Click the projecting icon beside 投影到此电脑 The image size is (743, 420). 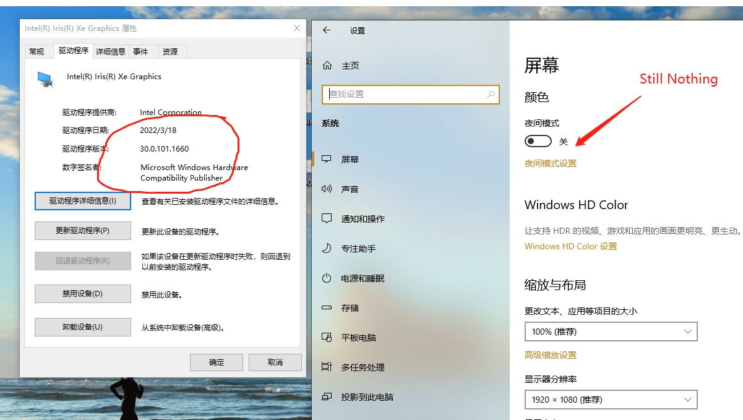click(x=327, y=396)
